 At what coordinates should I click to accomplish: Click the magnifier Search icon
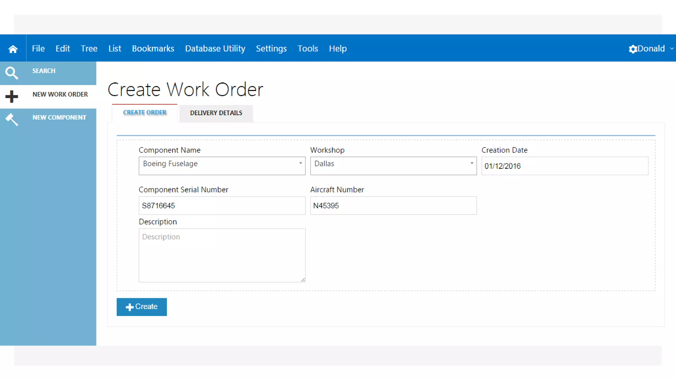12,73
